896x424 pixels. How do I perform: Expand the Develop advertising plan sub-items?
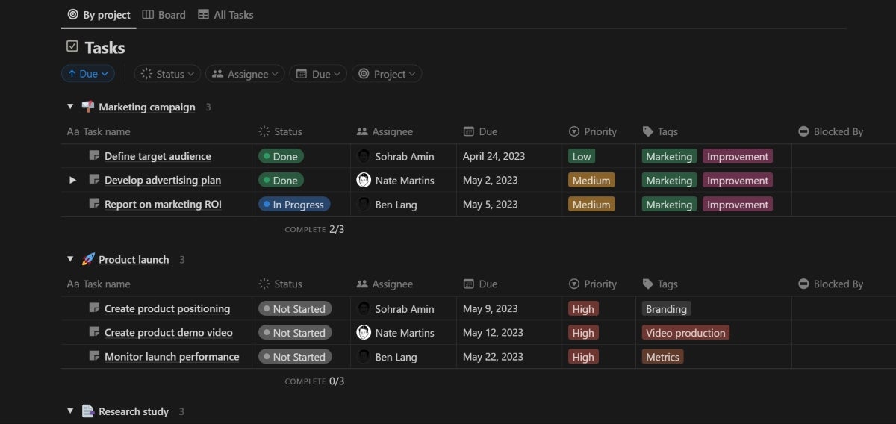(72, 180)
